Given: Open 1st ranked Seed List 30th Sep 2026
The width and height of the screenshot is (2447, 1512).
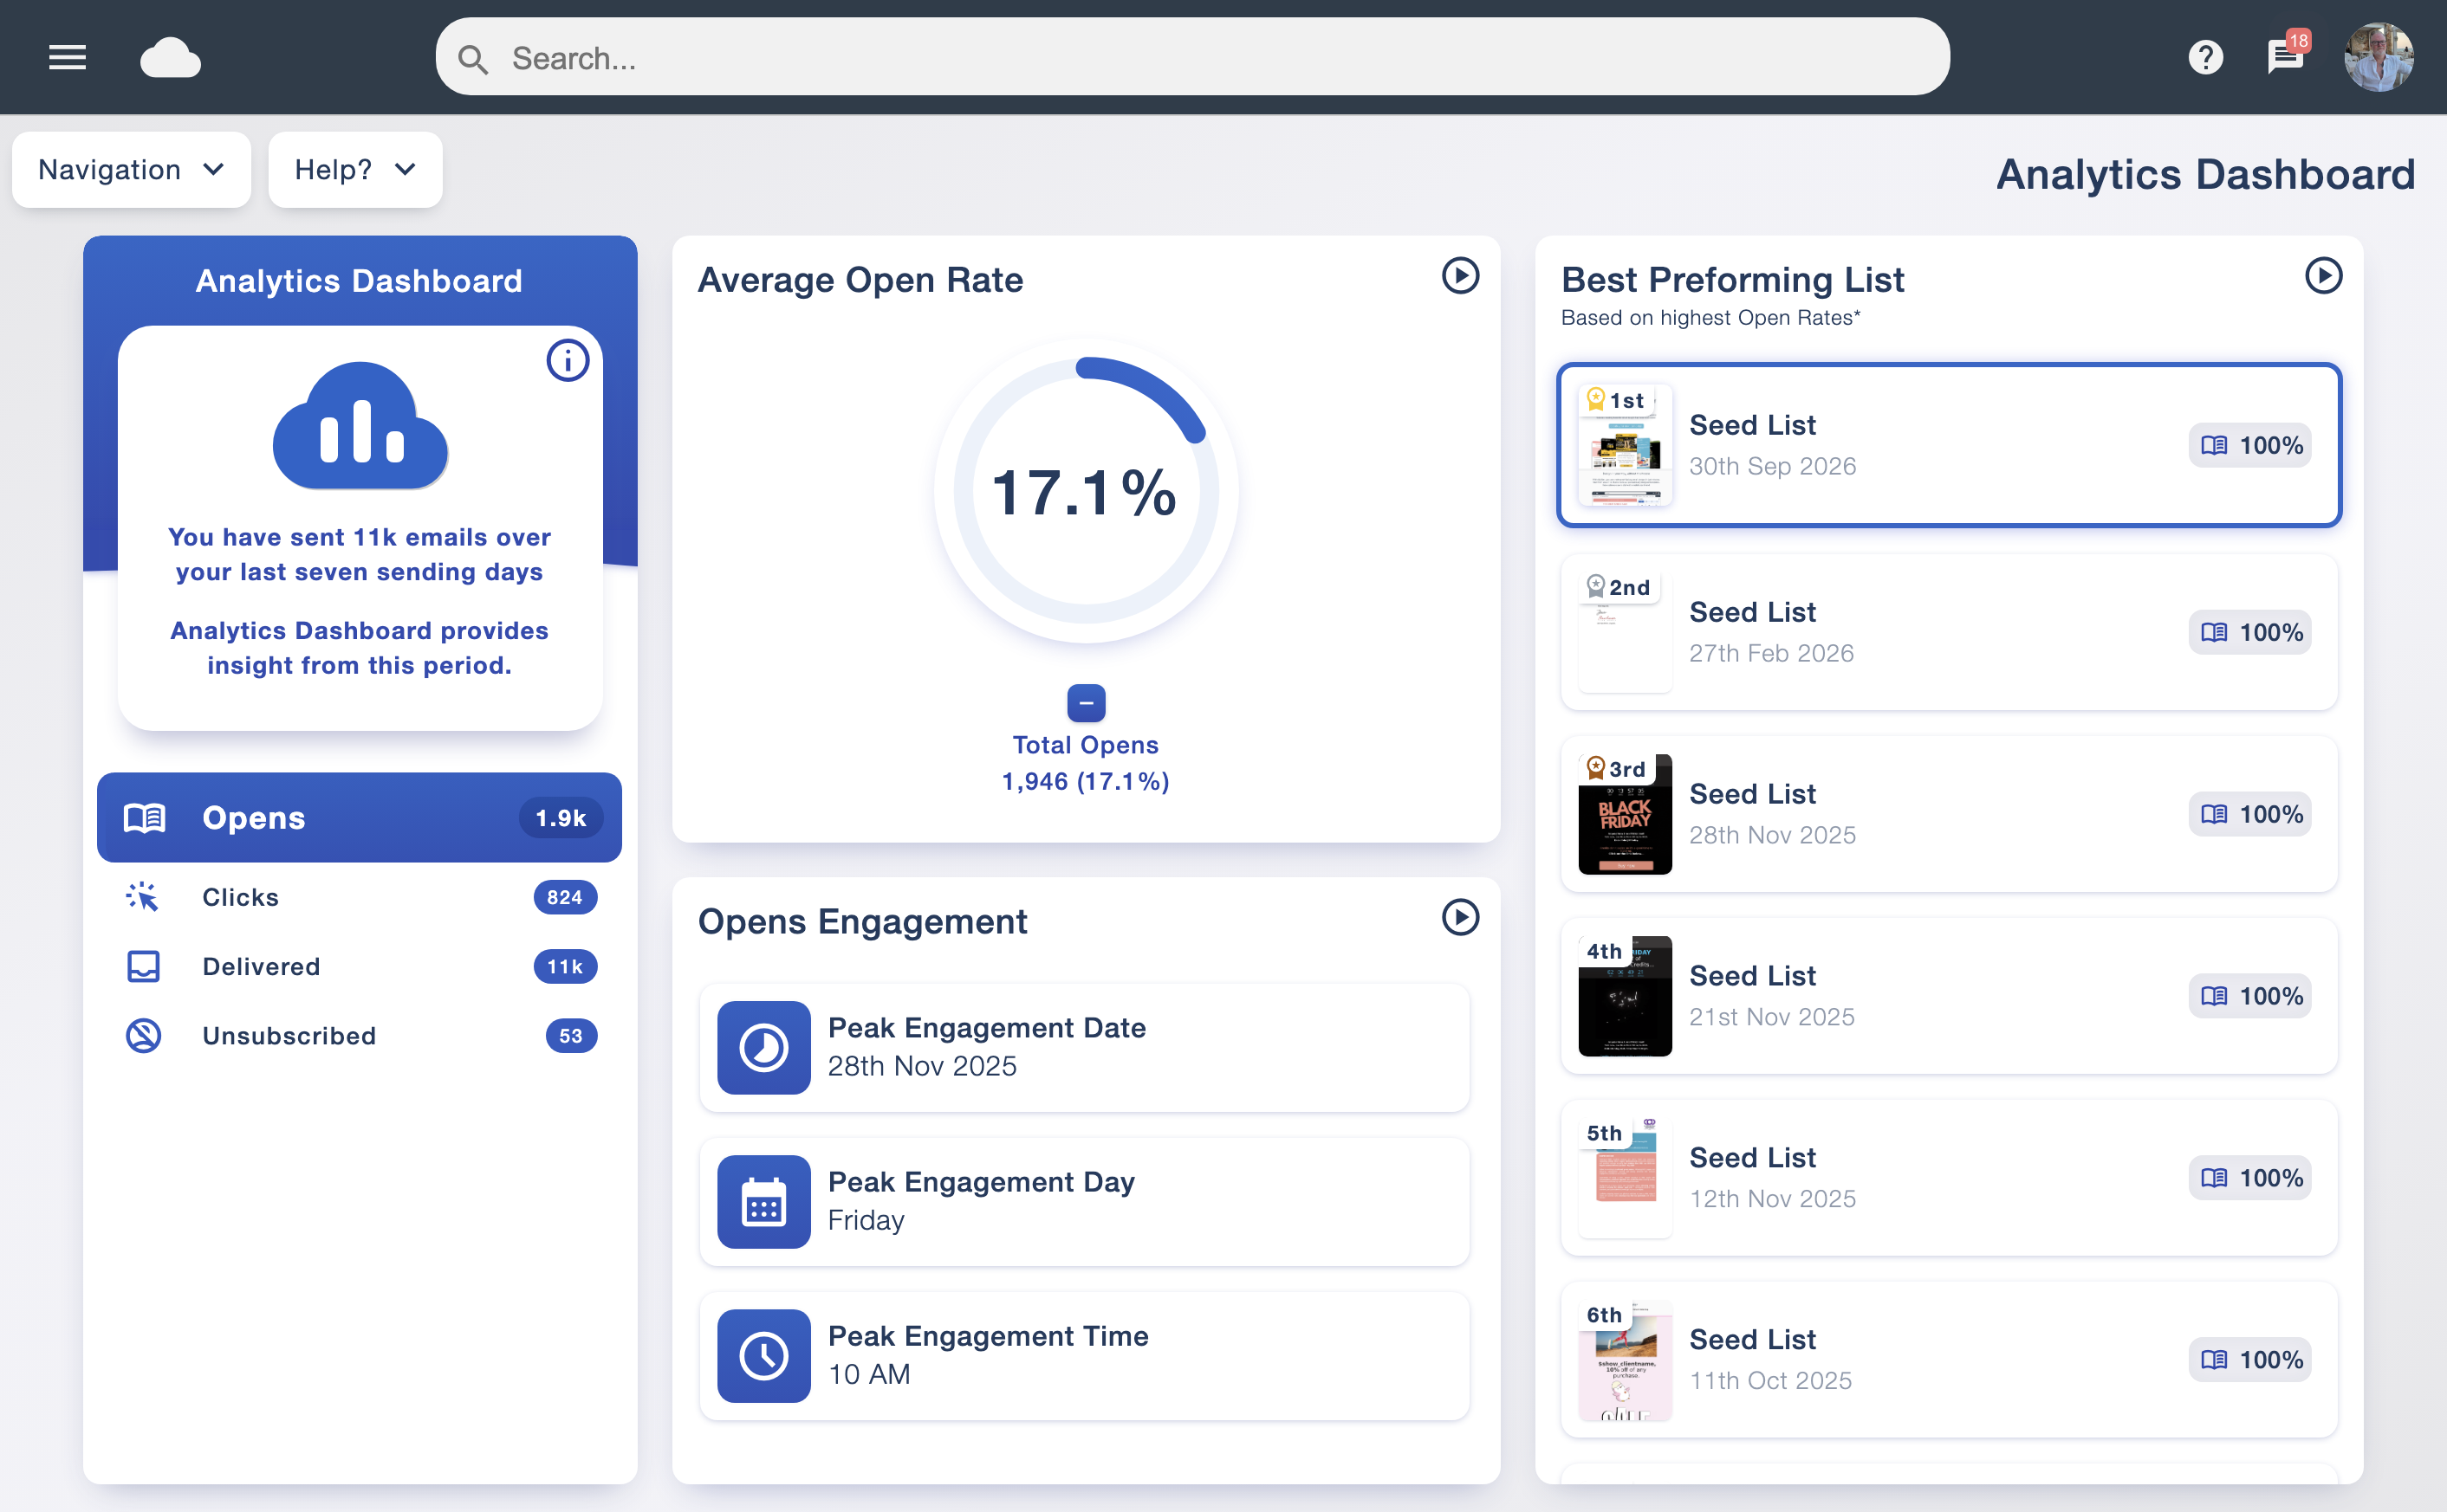Looking at the screenshot, I should coord(1949,445).
